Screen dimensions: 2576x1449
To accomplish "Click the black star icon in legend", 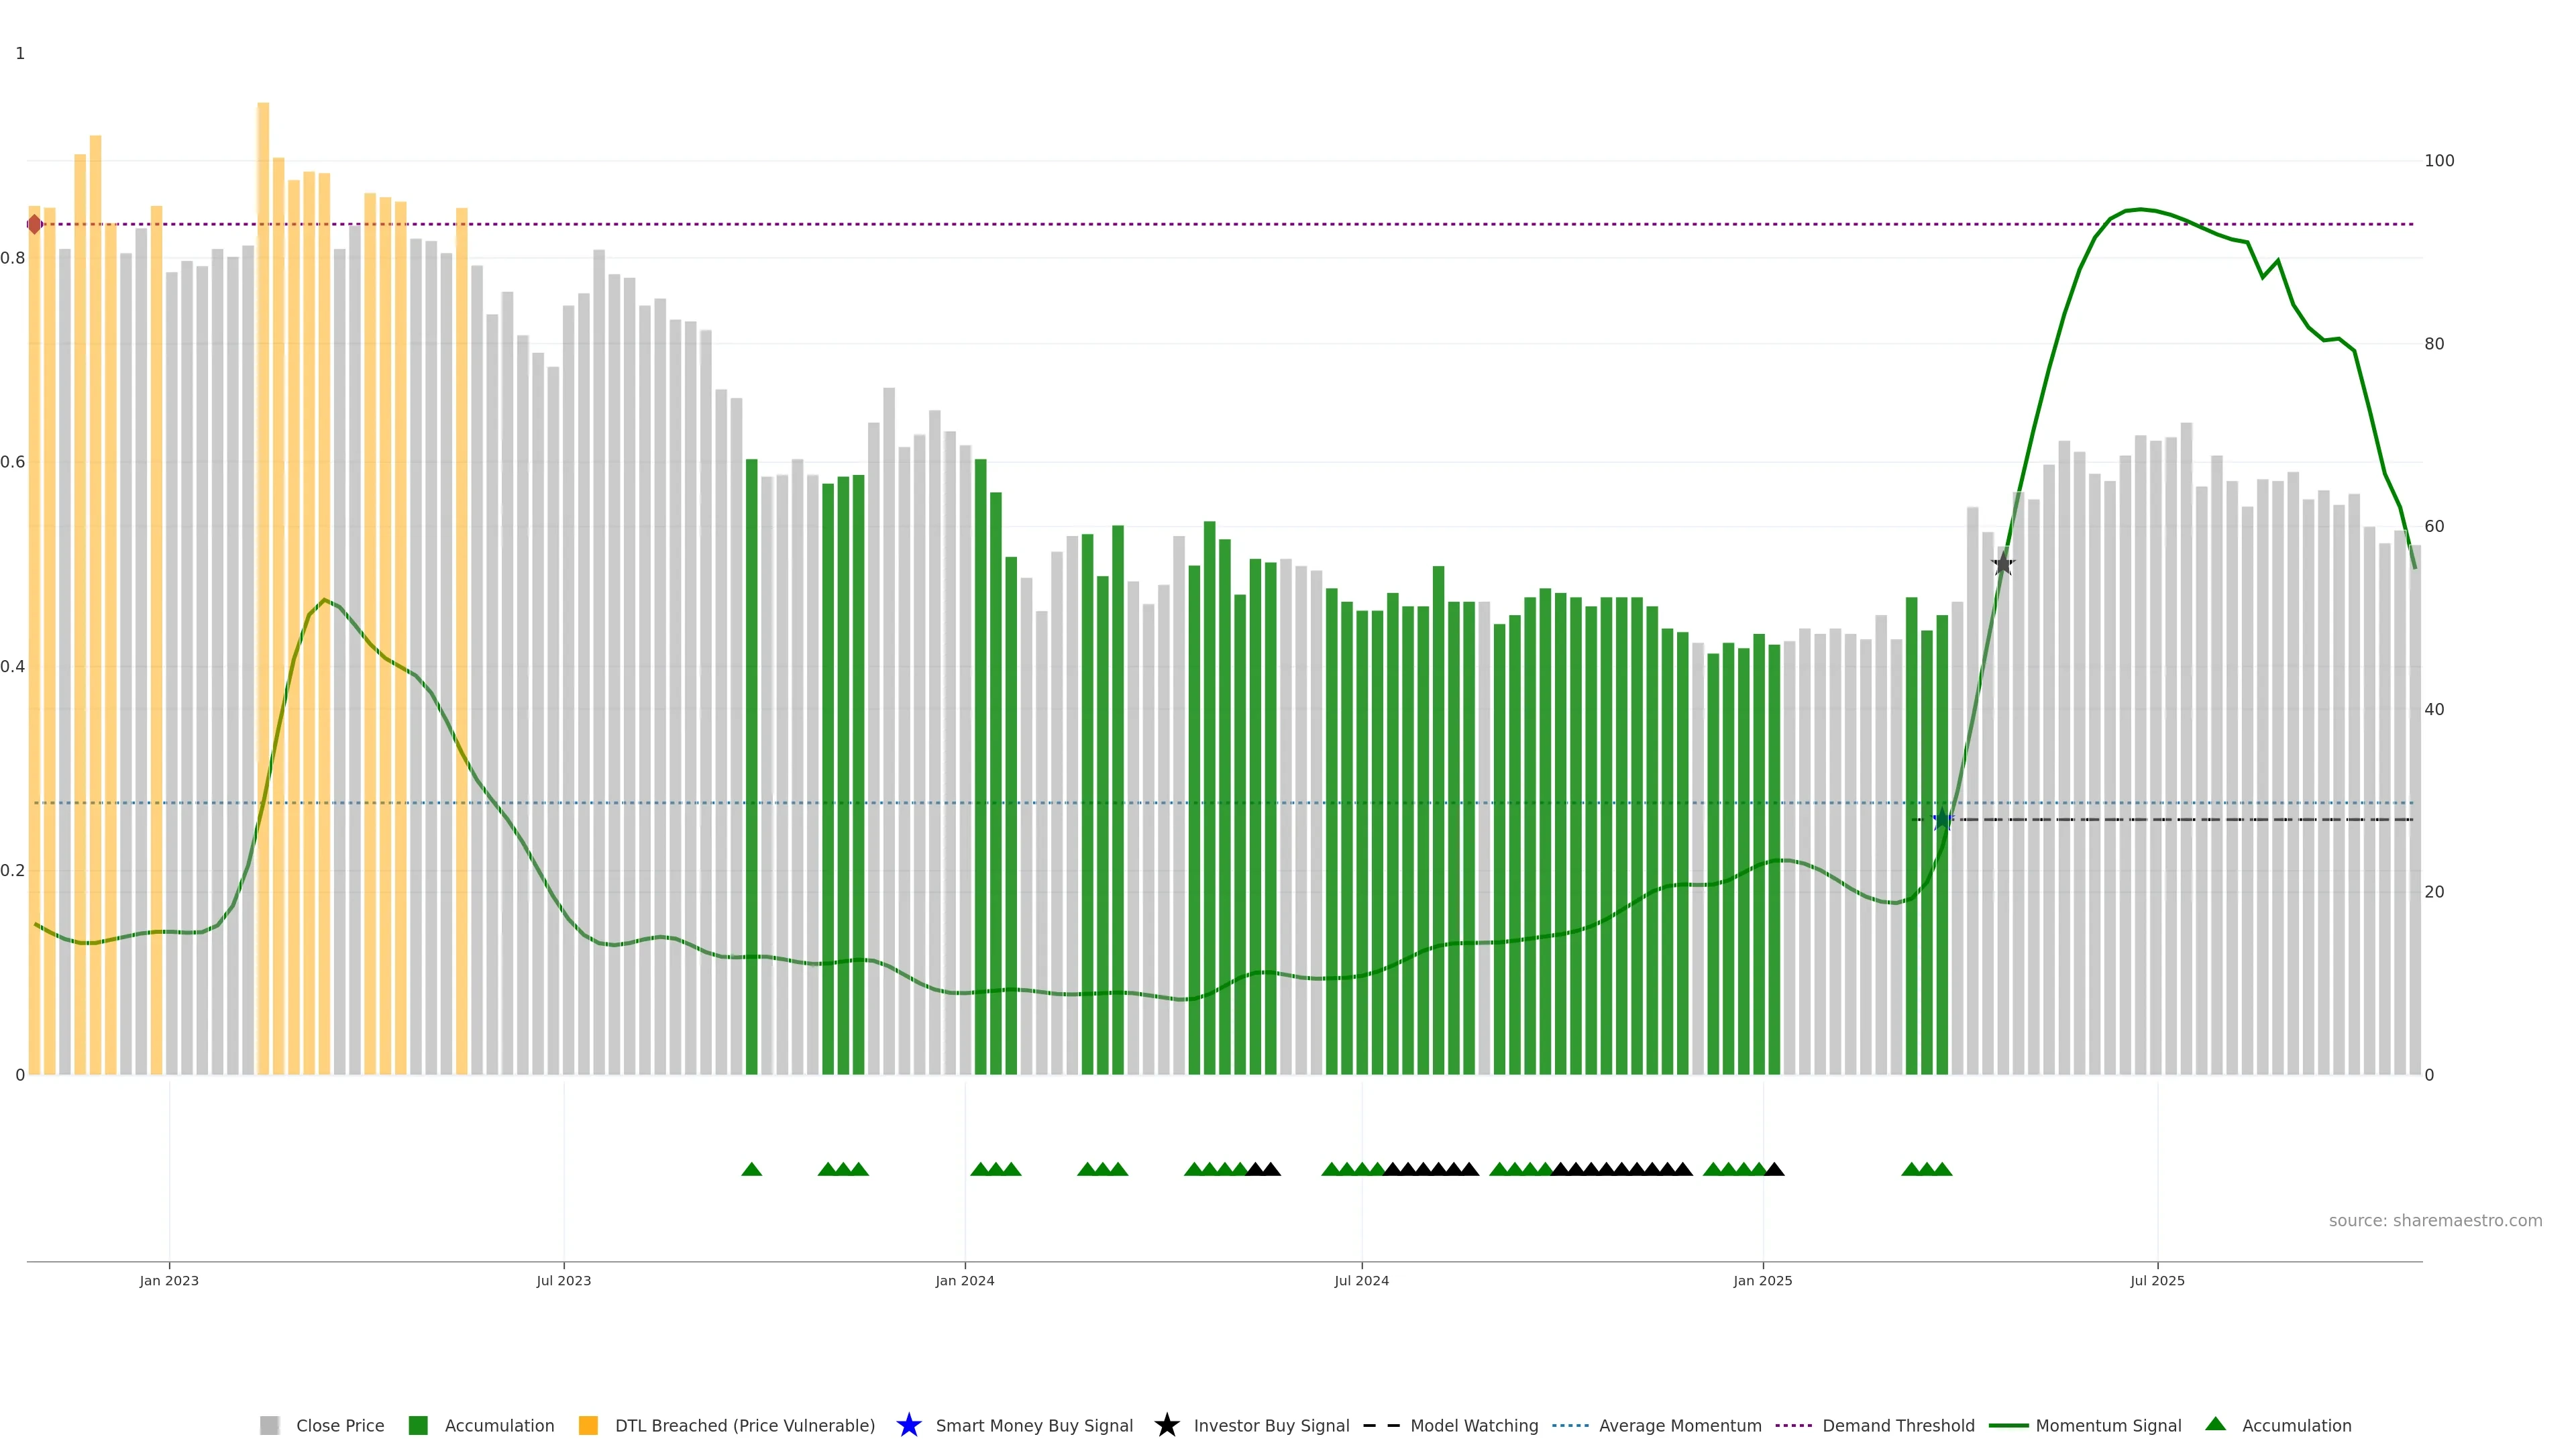I will coord(1166,1425).
